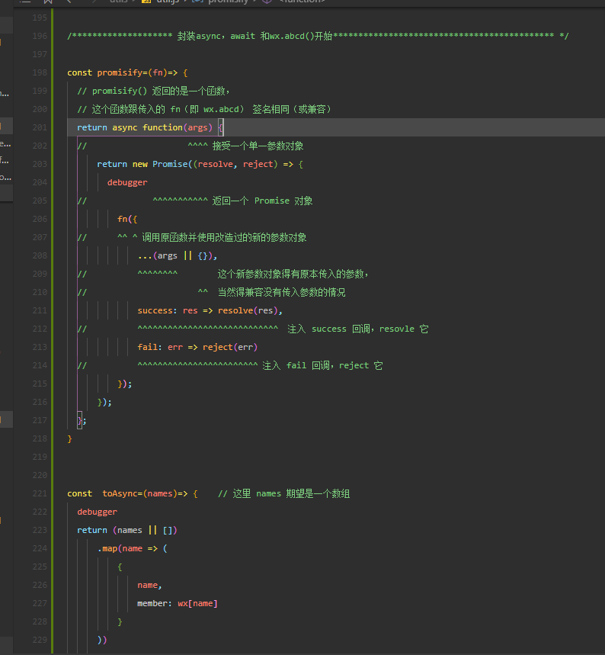Click line number 222 in the gutter

[x=40, y=512]
